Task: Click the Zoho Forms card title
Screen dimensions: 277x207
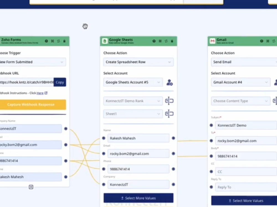Action: (x=11, y=40)
